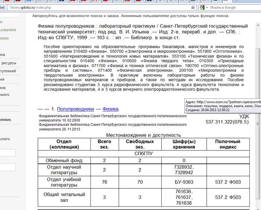Click the abstract paragraph starting 'Пособие ориентировано'

pos(144,68)
